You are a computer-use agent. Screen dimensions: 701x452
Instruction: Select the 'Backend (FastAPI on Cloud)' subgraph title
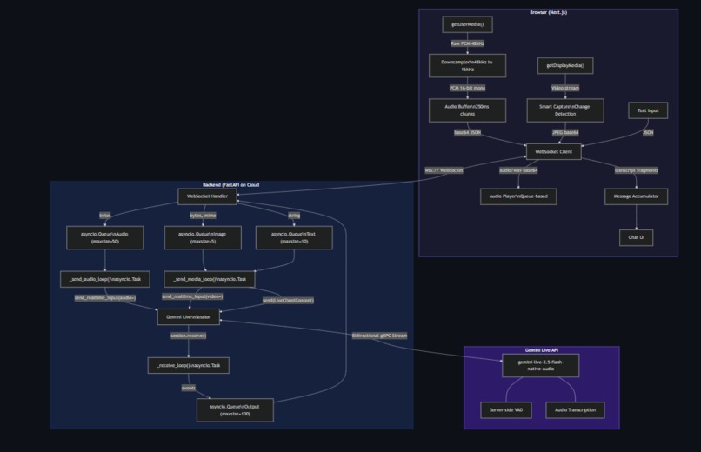click(x=230, y=184)
